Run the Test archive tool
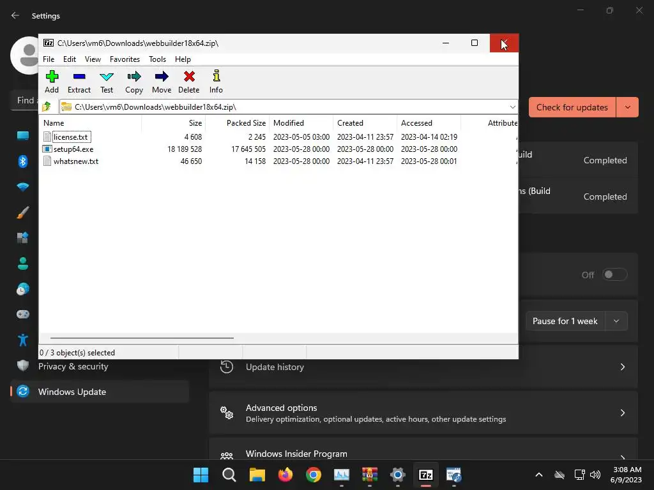Viewport: 654px width, 490px height. 107,77
